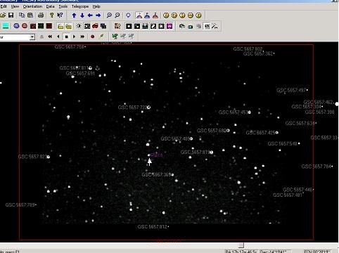Click the red record button
The height and width of the screenshot is (253, 339).
(x=92, y=37)
